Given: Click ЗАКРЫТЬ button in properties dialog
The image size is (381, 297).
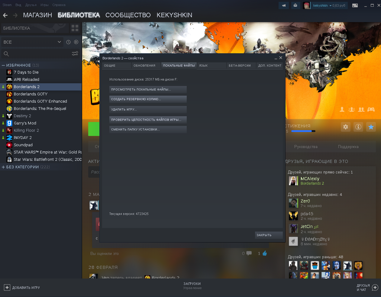Looking at the screenshot, I should tap(269, 235).
